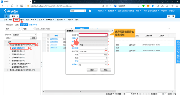Image resolution: width=180 pixels, height=95 pixels.
Task: Click 刷新 in the toolbar
Action: pyautogui.click(x=11, y=20)
